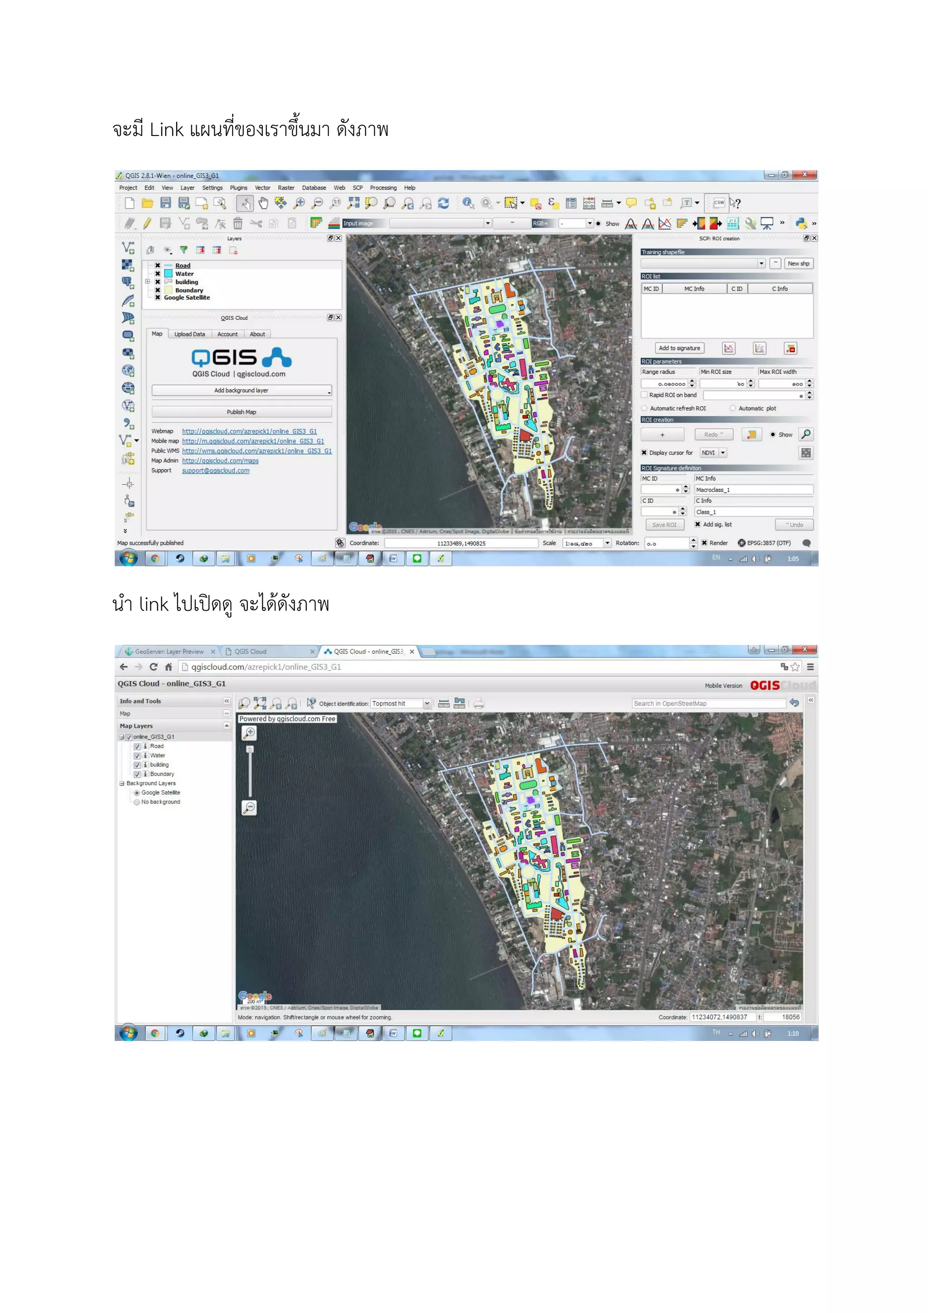928x1313 pixels.
Task: Uncheck the building layer in web Map Layers
Action: [137, 765]
